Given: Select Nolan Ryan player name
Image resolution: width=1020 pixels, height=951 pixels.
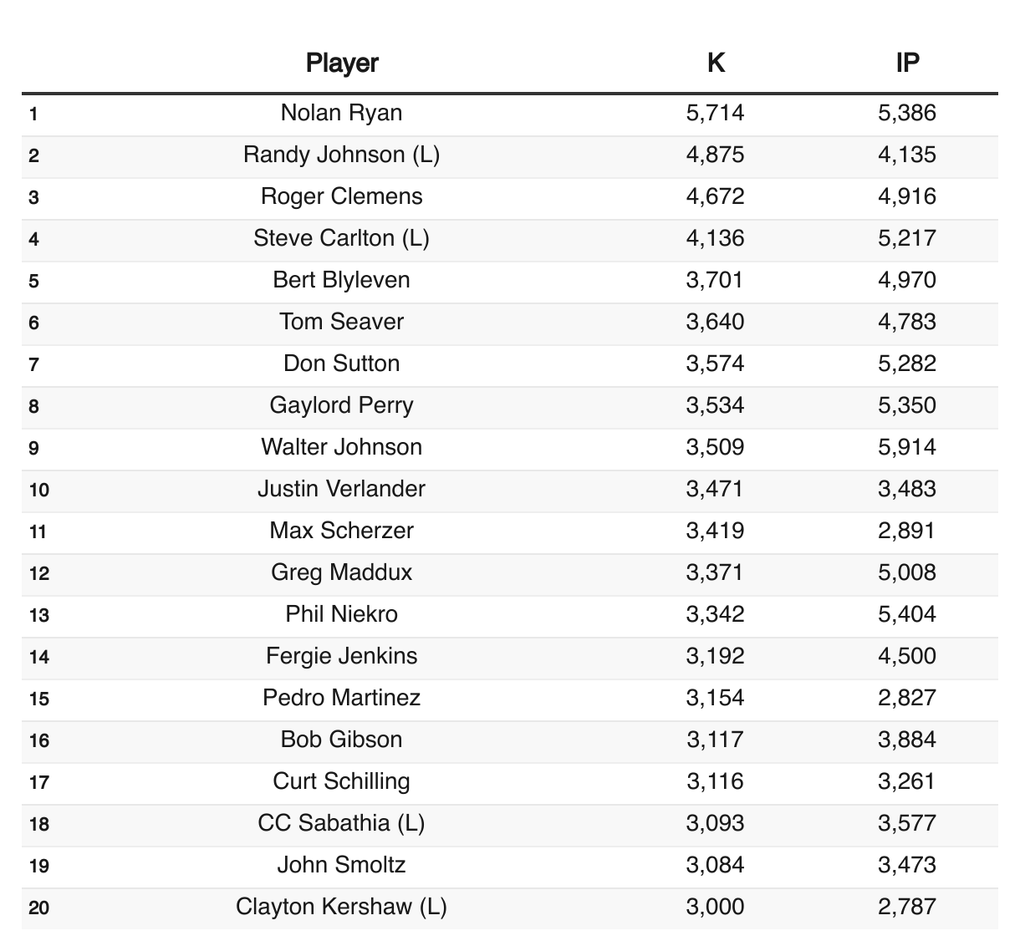Looking at the screenshot, I should click(x=342, y=113).
